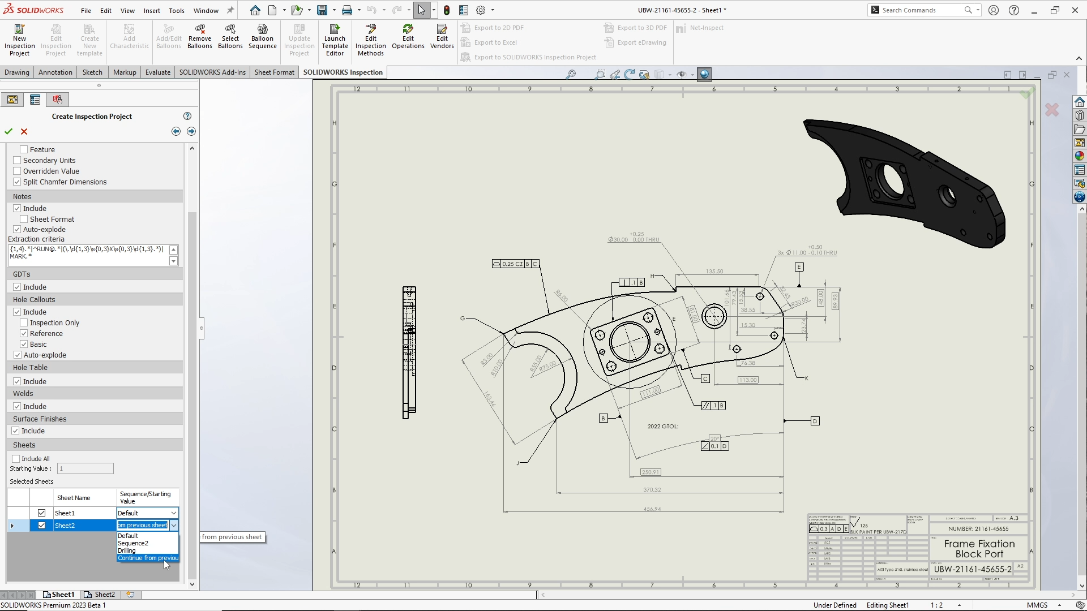Click the Options gear icon
Viewport: 1087px width, 611px height.
point(481,10)
